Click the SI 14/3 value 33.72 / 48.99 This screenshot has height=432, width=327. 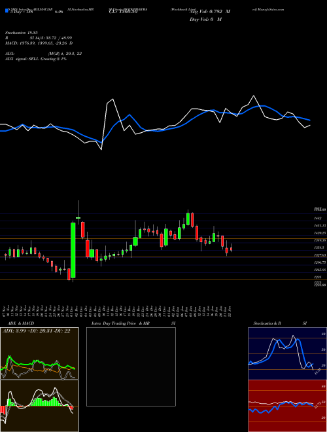(x=51, y=38)
